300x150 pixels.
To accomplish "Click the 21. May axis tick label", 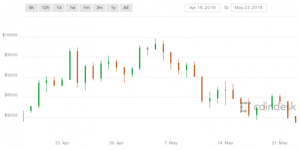I will (280, 143).
